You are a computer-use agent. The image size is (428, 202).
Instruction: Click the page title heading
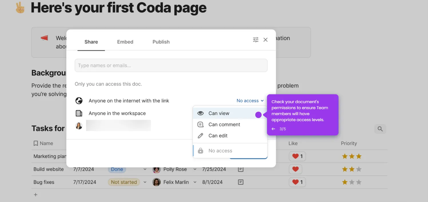pos(119,8)
